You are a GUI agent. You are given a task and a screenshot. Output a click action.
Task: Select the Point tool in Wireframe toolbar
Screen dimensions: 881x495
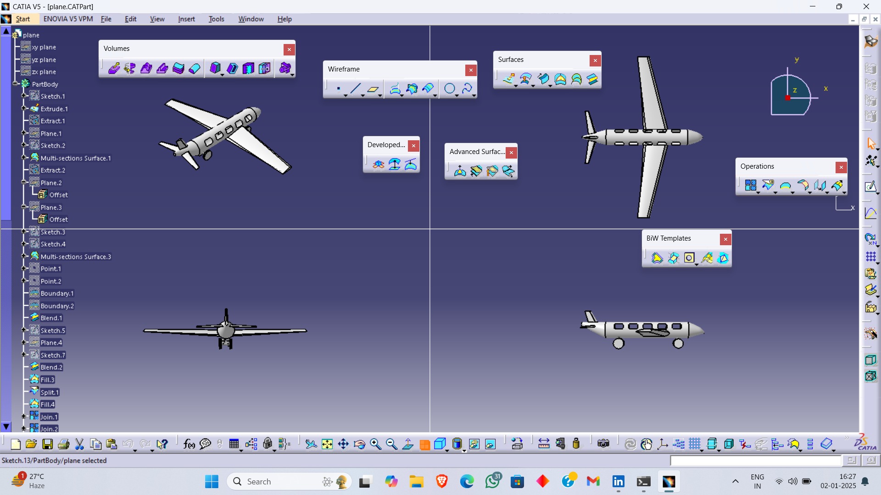(x=339, y=88)
